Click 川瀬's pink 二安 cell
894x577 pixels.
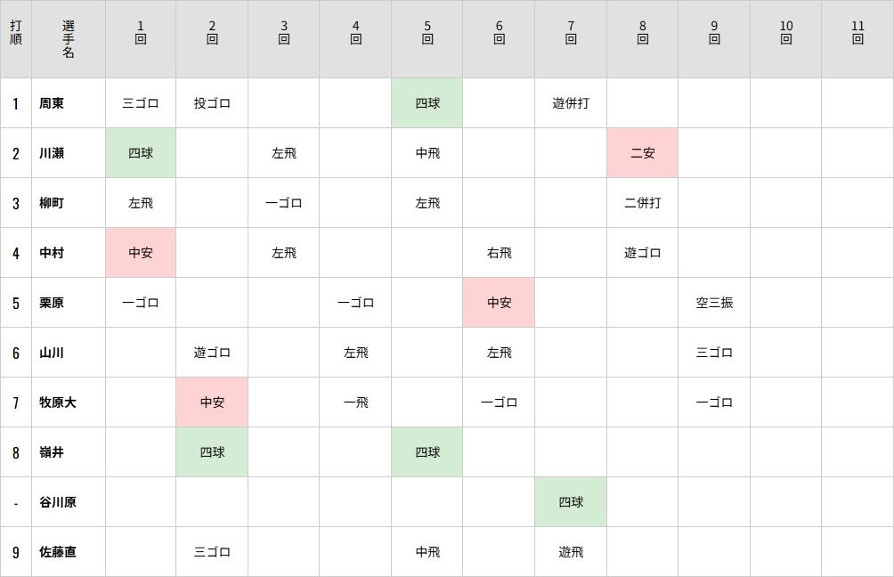643,153
